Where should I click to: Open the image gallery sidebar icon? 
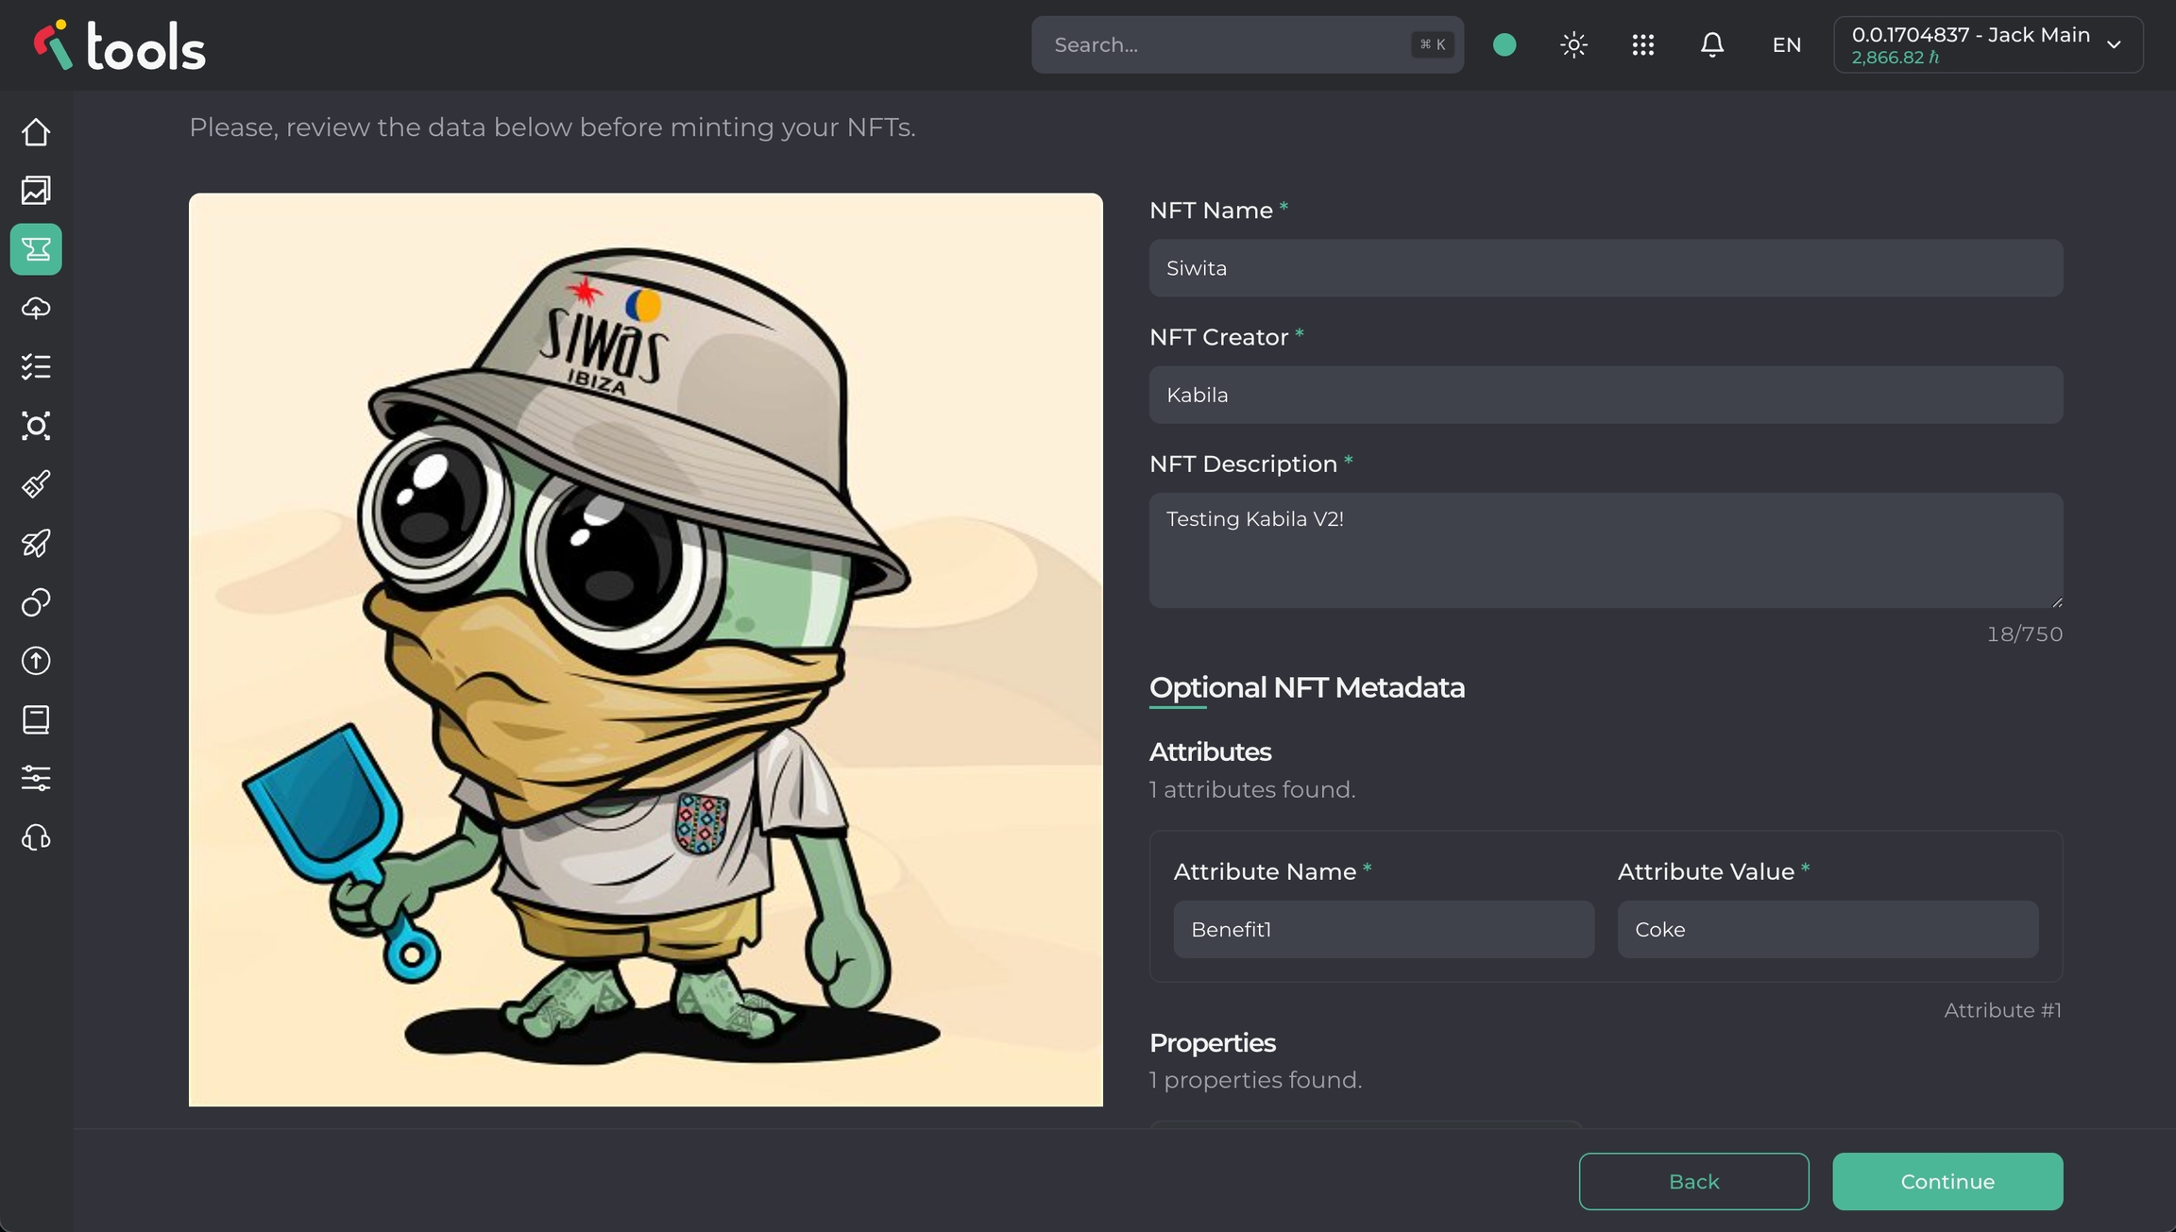[36, 191]
